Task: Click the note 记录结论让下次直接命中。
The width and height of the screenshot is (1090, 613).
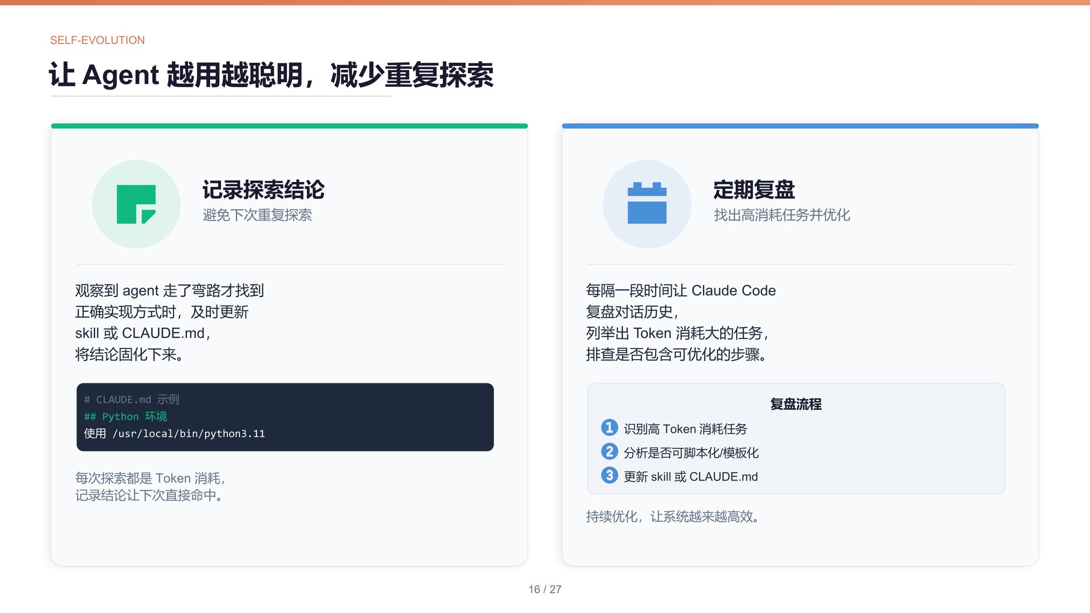Action: tap(150, 495)
